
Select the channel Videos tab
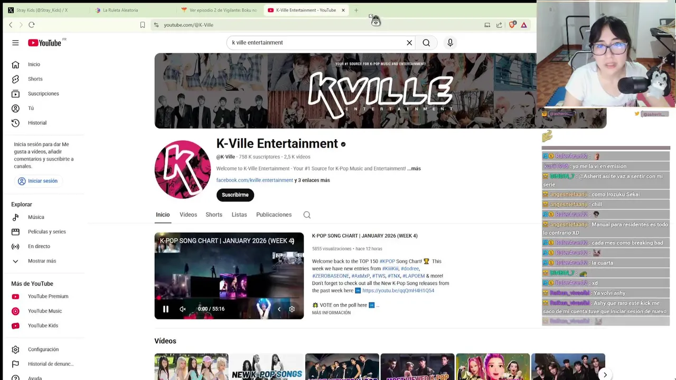[188, 215]
